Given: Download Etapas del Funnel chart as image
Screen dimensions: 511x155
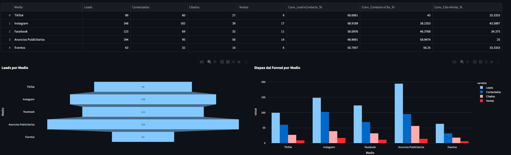Looking at the screenshot, I should click(454, 62).
